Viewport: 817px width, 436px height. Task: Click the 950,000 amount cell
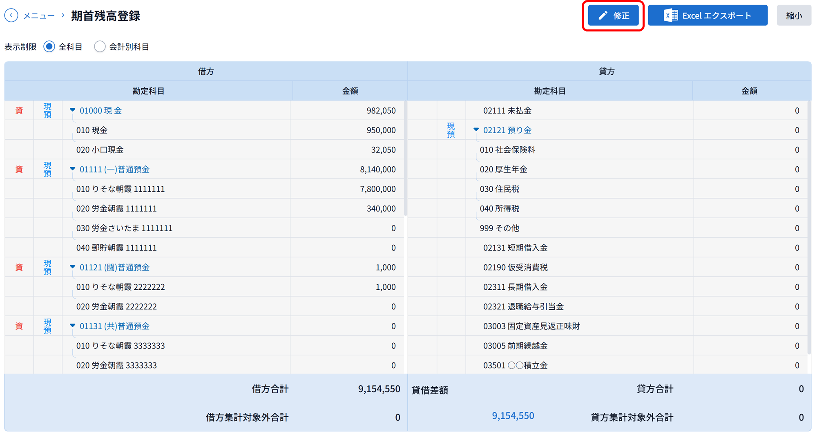point(347,130)
